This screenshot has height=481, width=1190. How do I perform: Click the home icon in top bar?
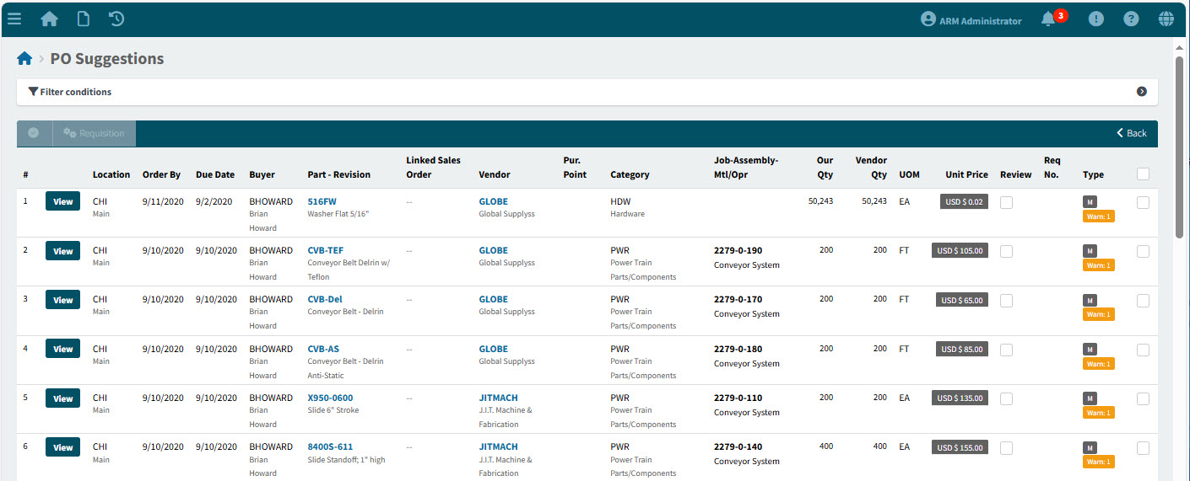pyautogui.click(x=50, y=19)
